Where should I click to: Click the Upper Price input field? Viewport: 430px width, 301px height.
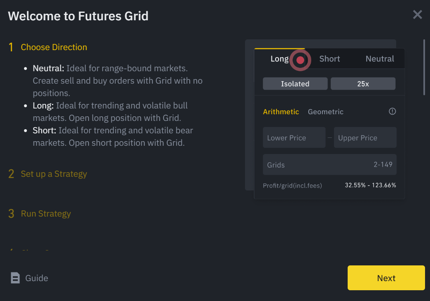point(365,138)
